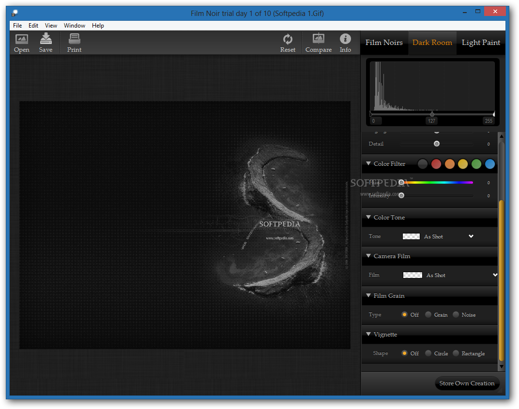Show the Info panel

point(345,43)
